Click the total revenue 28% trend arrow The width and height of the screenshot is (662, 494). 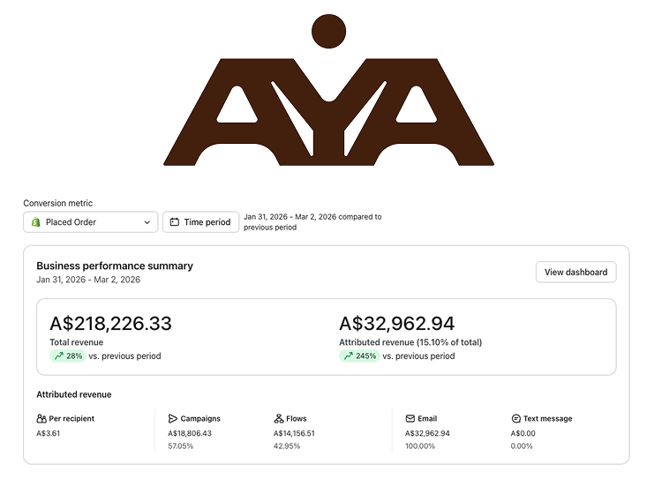(59, 356)
